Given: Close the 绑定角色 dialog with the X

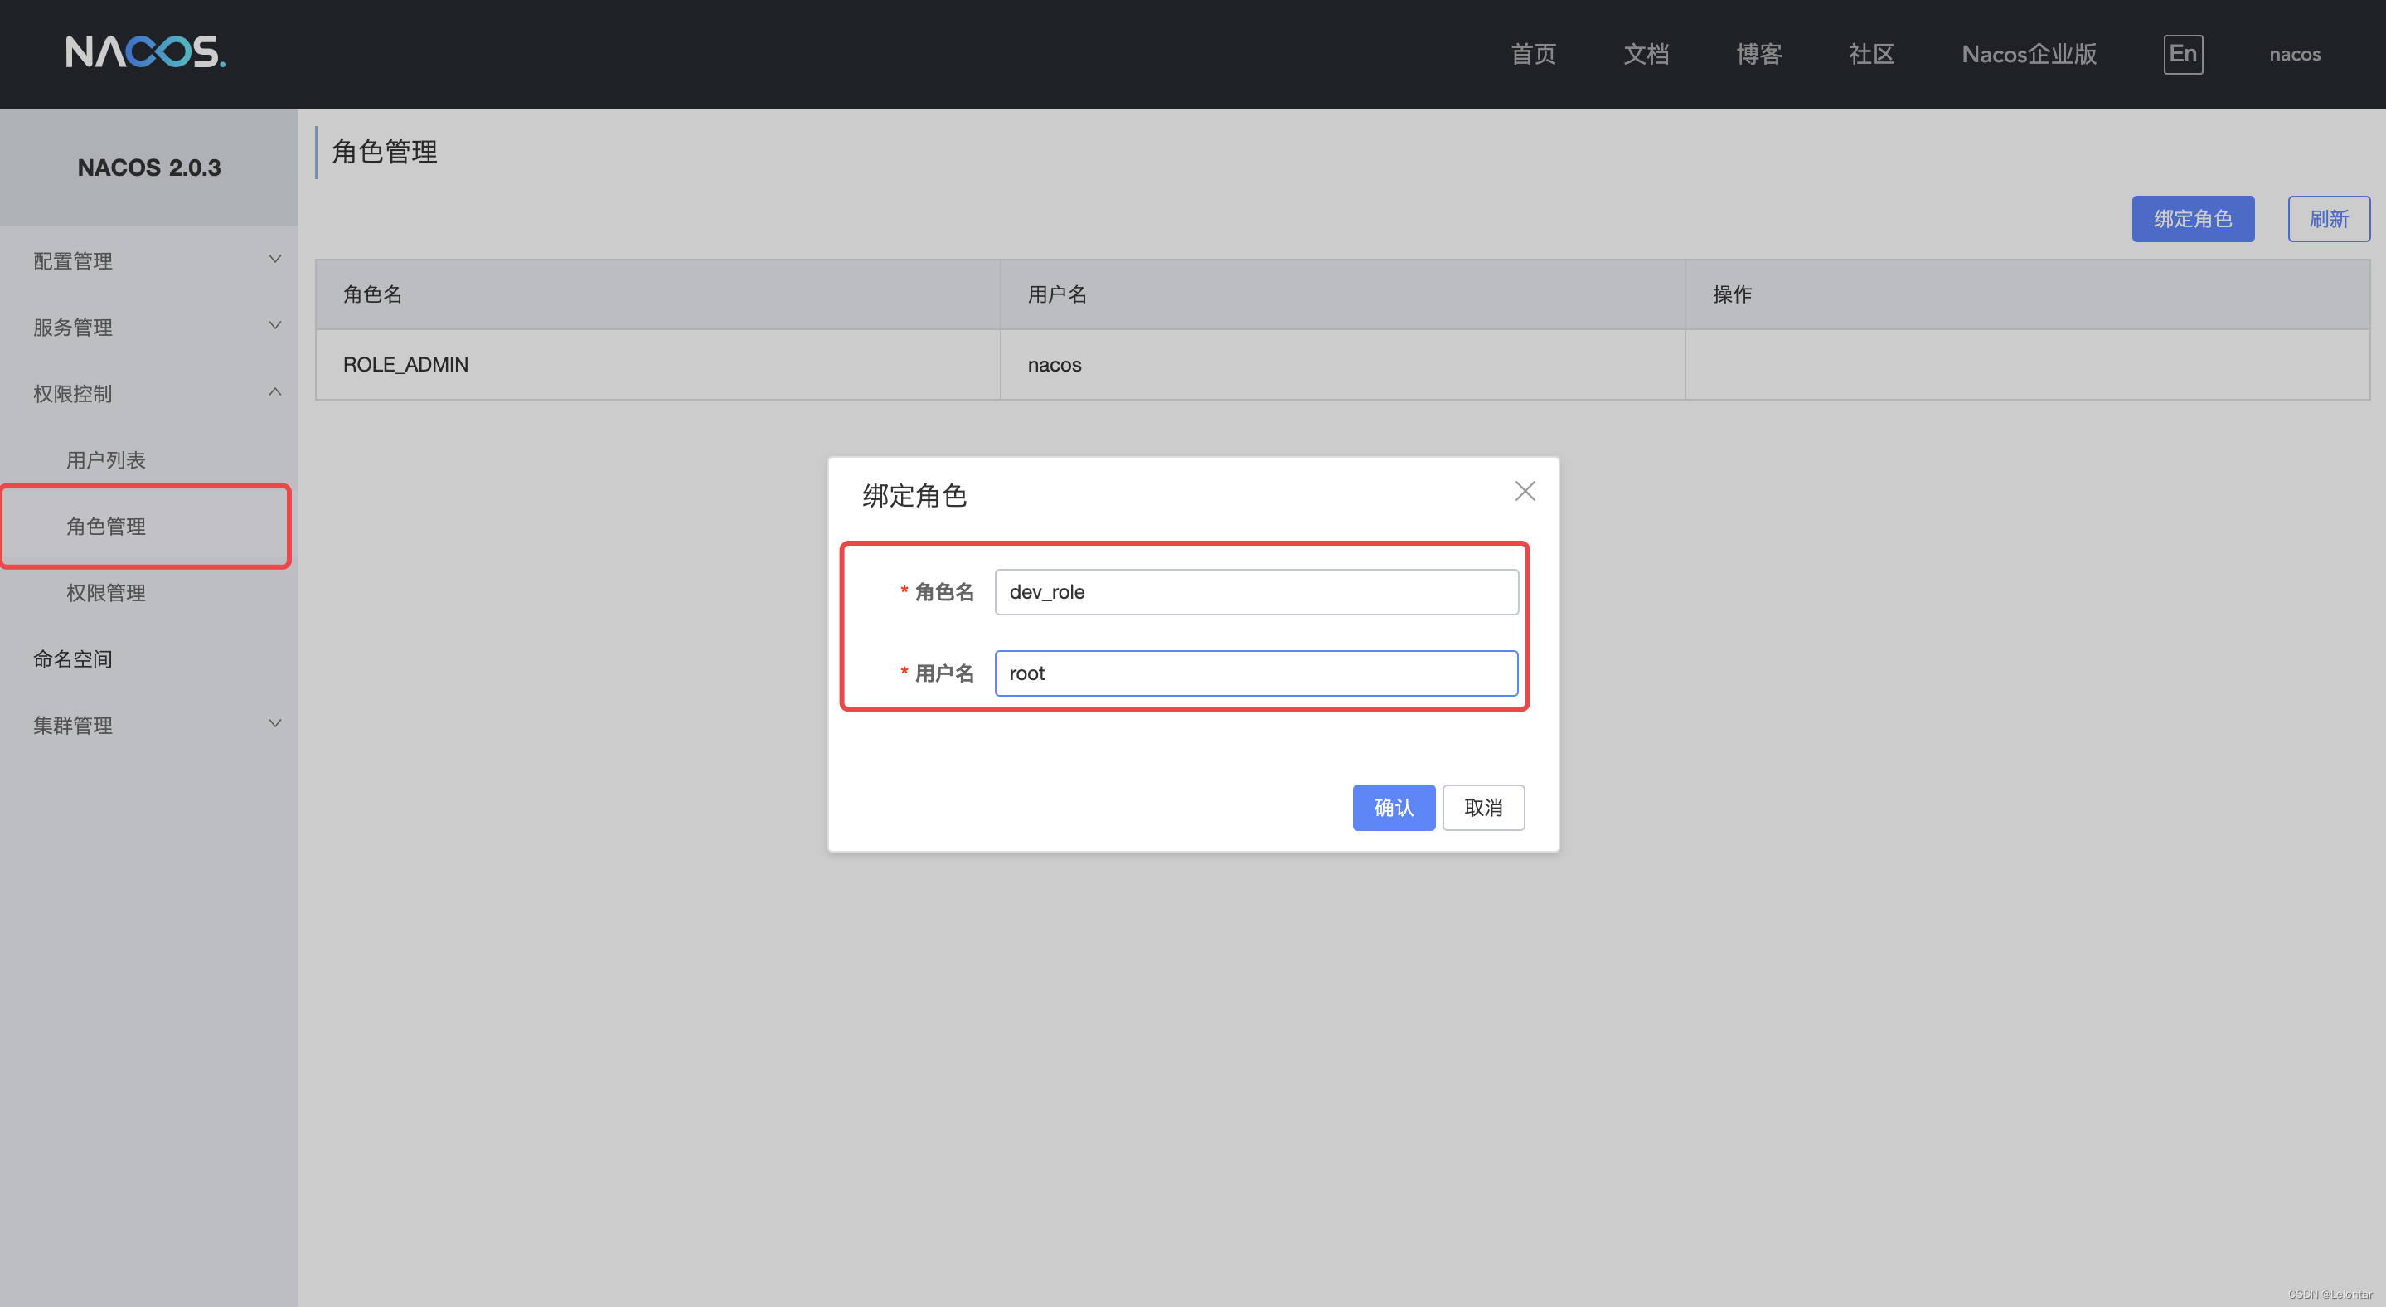Looking at the screenshot, I should point(1525,491).
